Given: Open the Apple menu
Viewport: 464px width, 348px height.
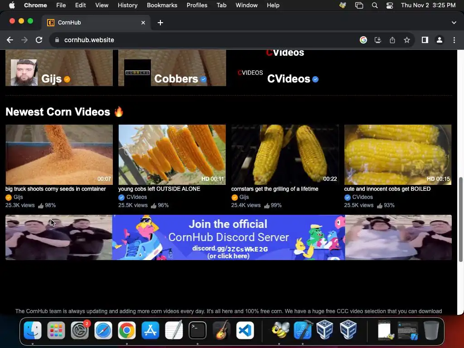Looking at the screenshot, I should [12, 5].
